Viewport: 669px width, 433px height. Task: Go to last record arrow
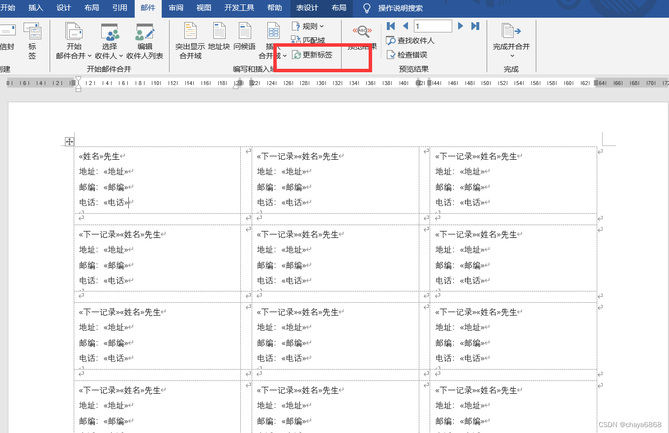coord(475,26)
